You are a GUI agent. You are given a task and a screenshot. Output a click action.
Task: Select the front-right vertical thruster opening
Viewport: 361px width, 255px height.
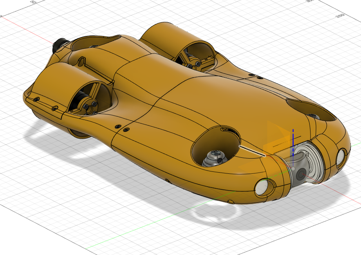(x=311, y=110)
